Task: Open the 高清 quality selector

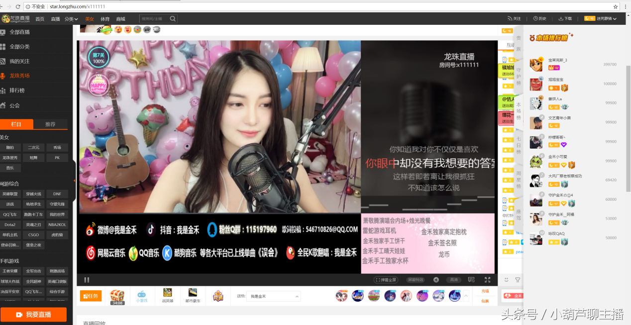Action: tap(453, 280)
